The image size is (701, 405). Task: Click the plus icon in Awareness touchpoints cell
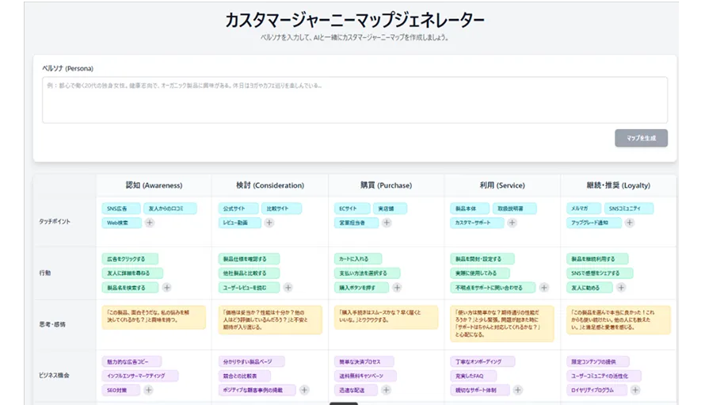150,223
